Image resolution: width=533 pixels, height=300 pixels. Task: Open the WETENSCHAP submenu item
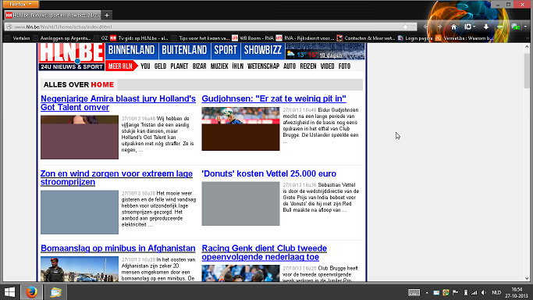pyautogui.click(x=263, y=66)
